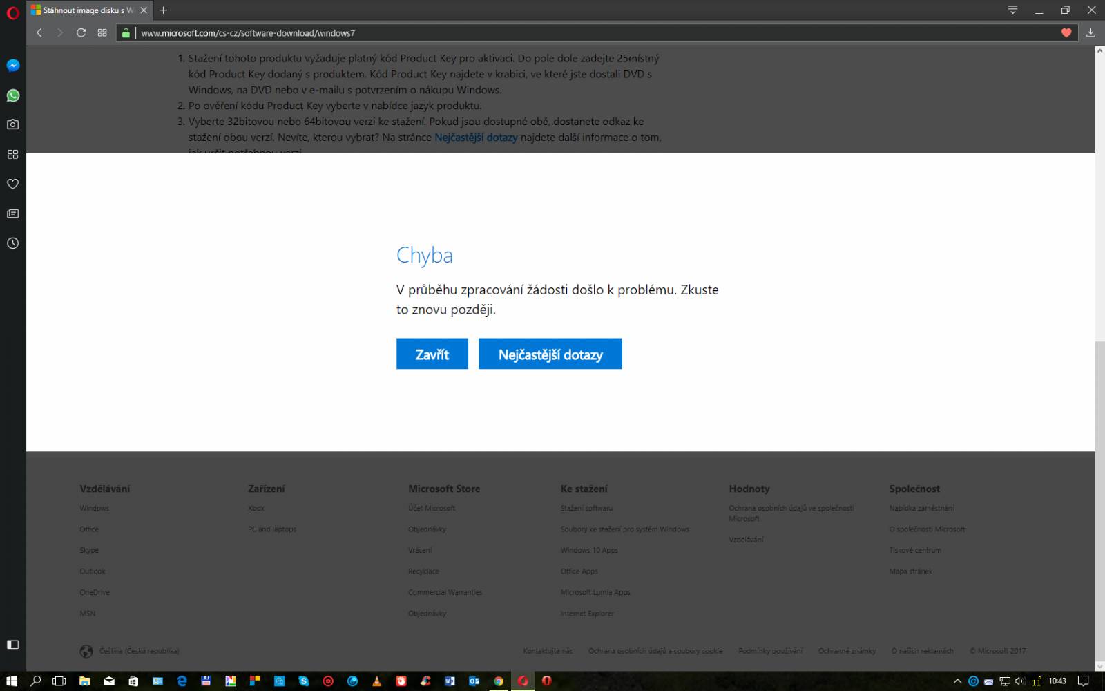Image resolution: width=1105 pixels, height=691 pixels.
Task: Open the Nejčastější dotazy link in the instructions
Action: click(476, 137)
